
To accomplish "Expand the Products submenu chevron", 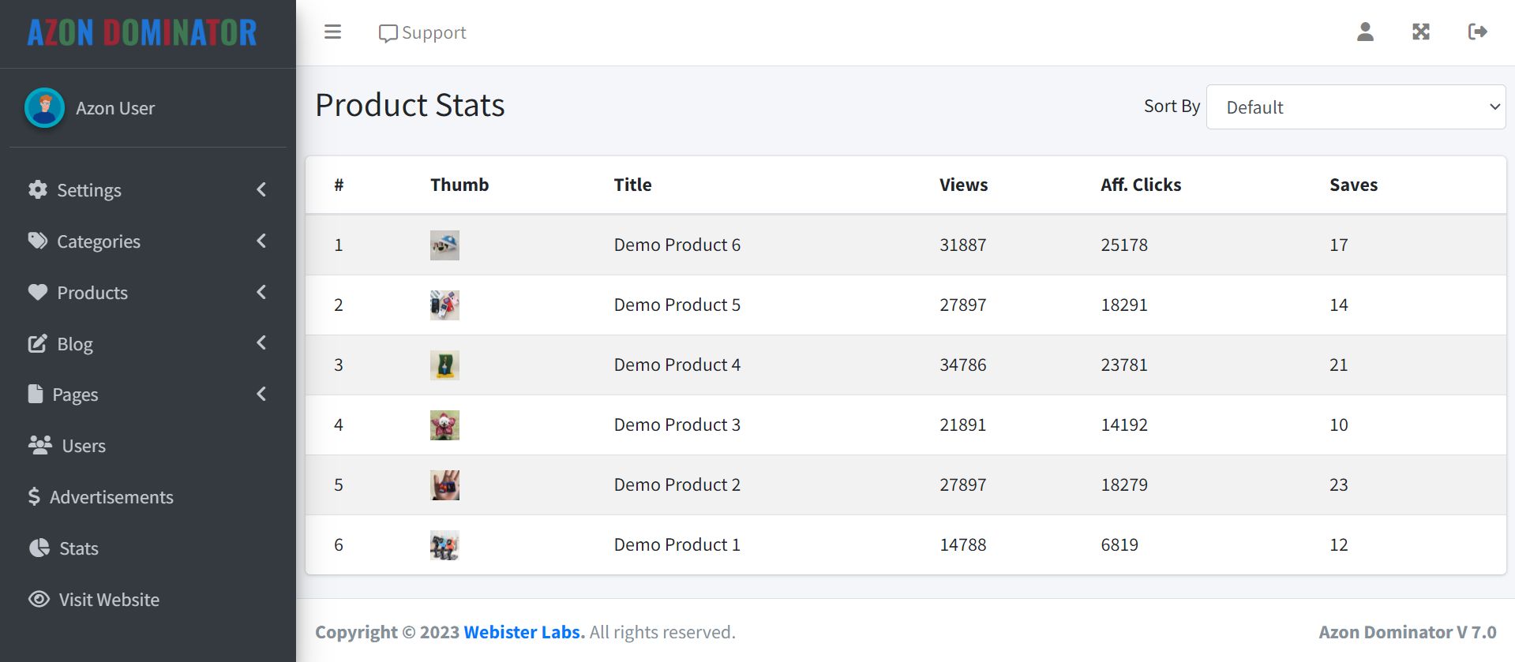I will click(x=261, y=292).
